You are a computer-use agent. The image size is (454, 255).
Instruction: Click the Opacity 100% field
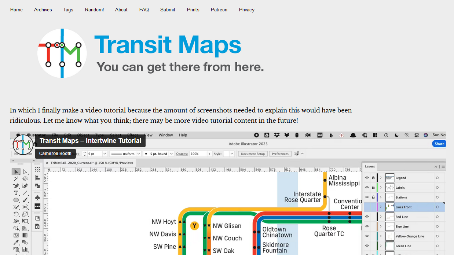198,154
